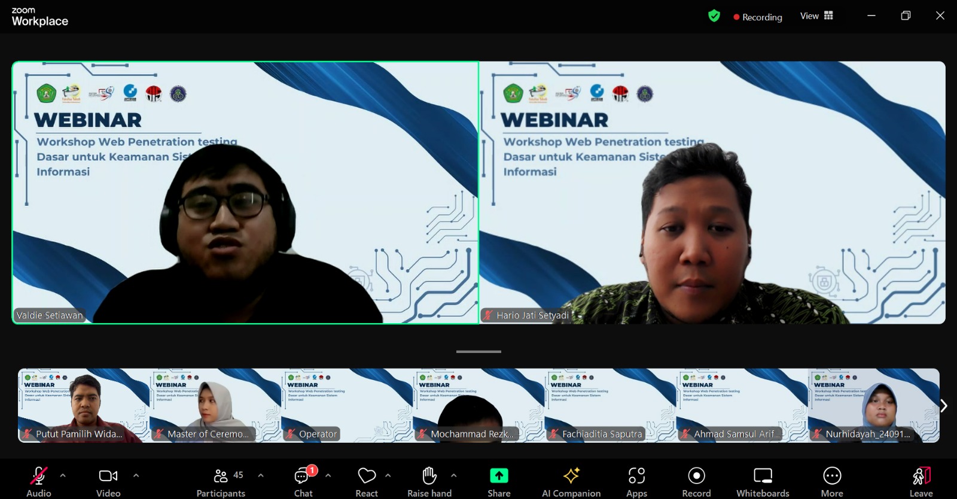
Task: Toggle camera with the Video button
Action: [108, 481]
